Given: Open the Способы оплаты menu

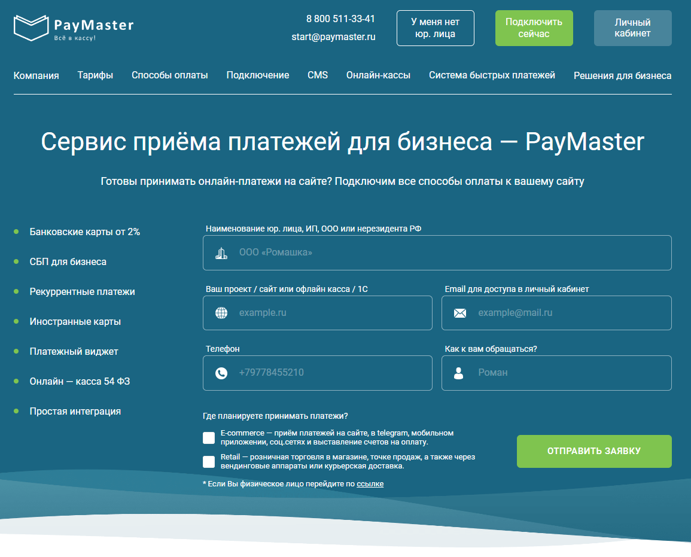Looking at the screenshot, I should coord(169,75).
